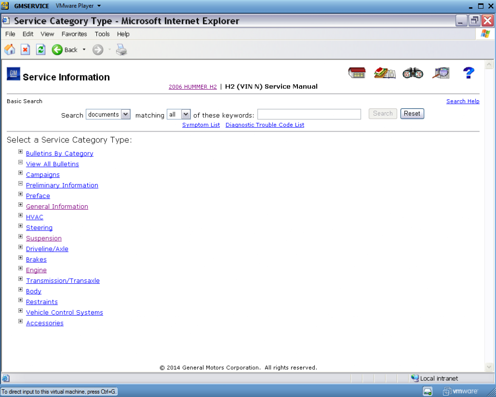Image resolution: width=496 pixels, height=397 pixels.
Task: Click the magnifier document icon
Action: 441,73
